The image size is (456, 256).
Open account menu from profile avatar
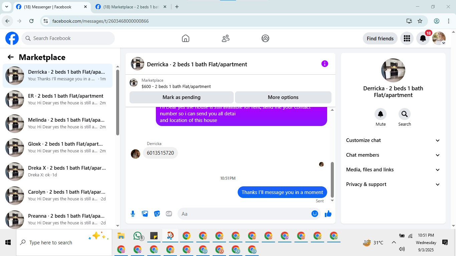pyautogui.click(x=439, y=38)
